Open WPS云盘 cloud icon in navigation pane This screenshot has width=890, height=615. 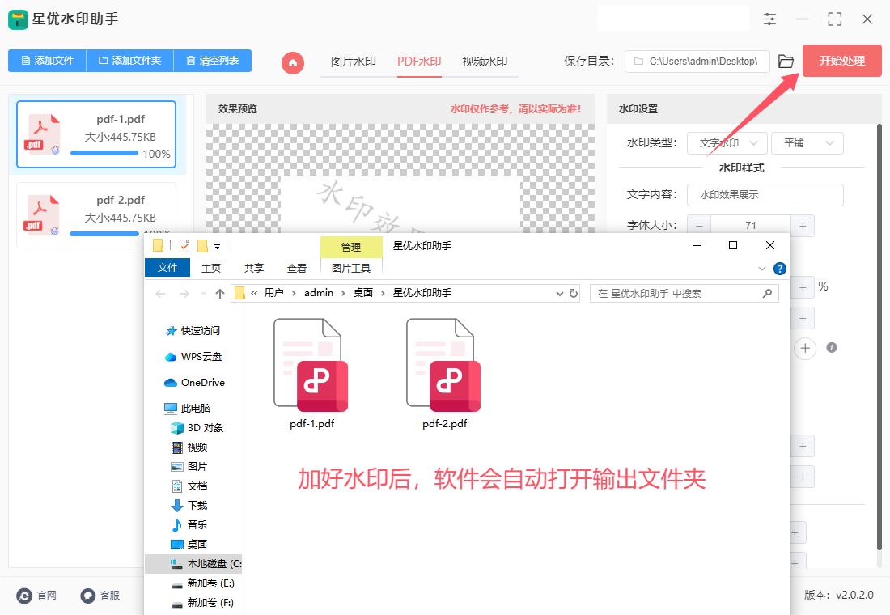coord(193,357)
